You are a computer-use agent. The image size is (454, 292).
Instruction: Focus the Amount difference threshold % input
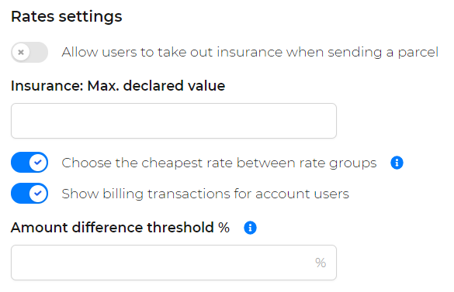click(174, 263)
